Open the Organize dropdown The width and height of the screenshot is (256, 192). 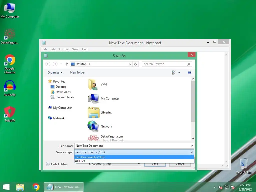(x=55, y=72)
